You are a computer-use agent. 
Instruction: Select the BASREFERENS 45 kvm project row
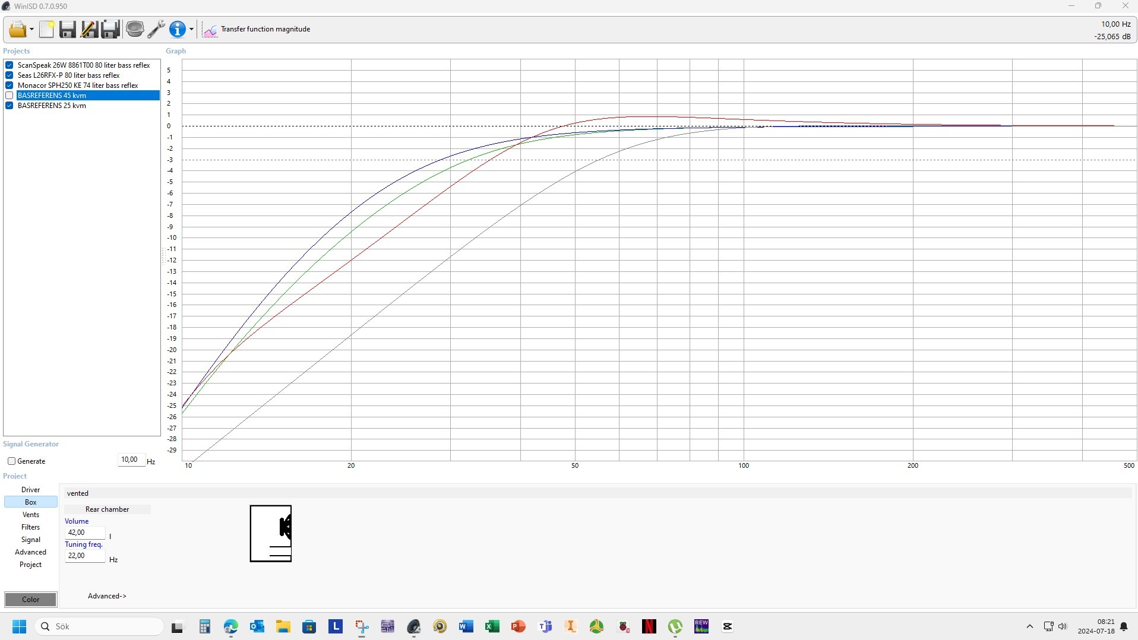(x=88, y=96)
